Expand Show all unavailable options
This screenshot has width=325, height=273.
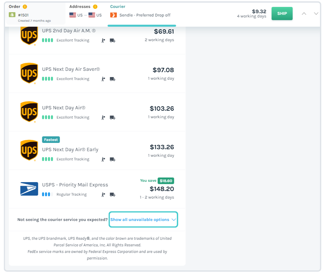[143, 220]
